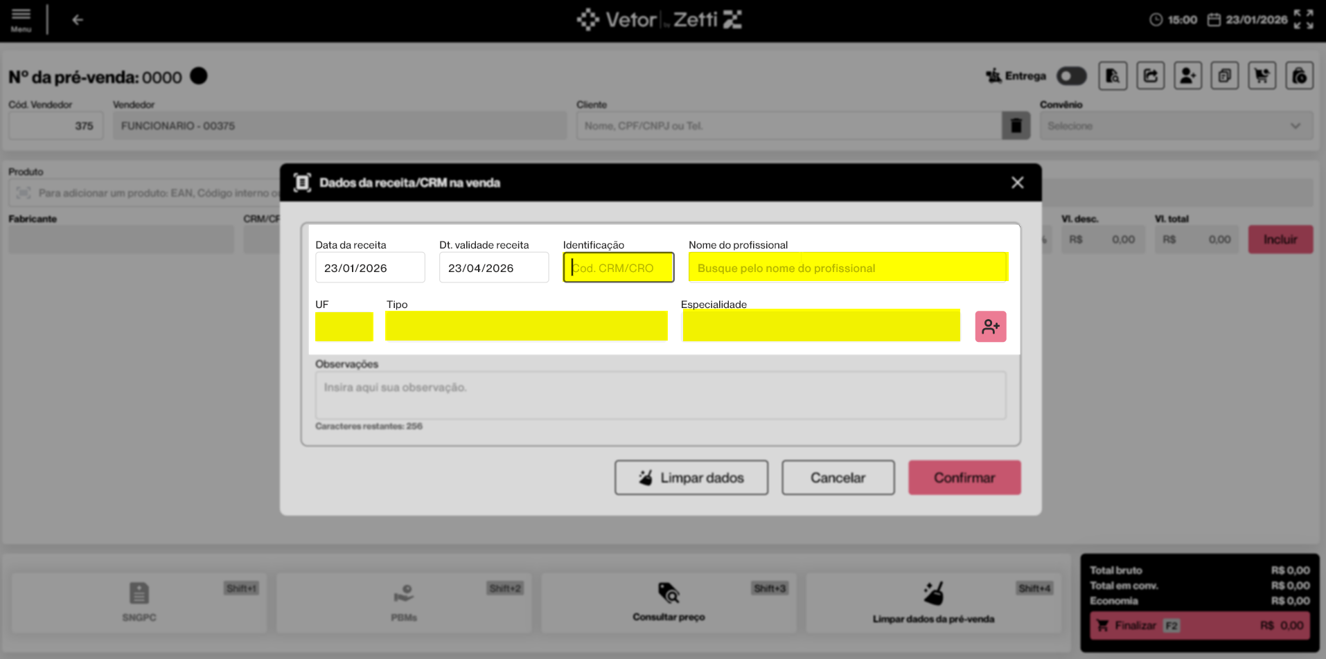Click the SNGPC shortcut card
This screenshot has width=1326, height=659.
pos(139,602)
